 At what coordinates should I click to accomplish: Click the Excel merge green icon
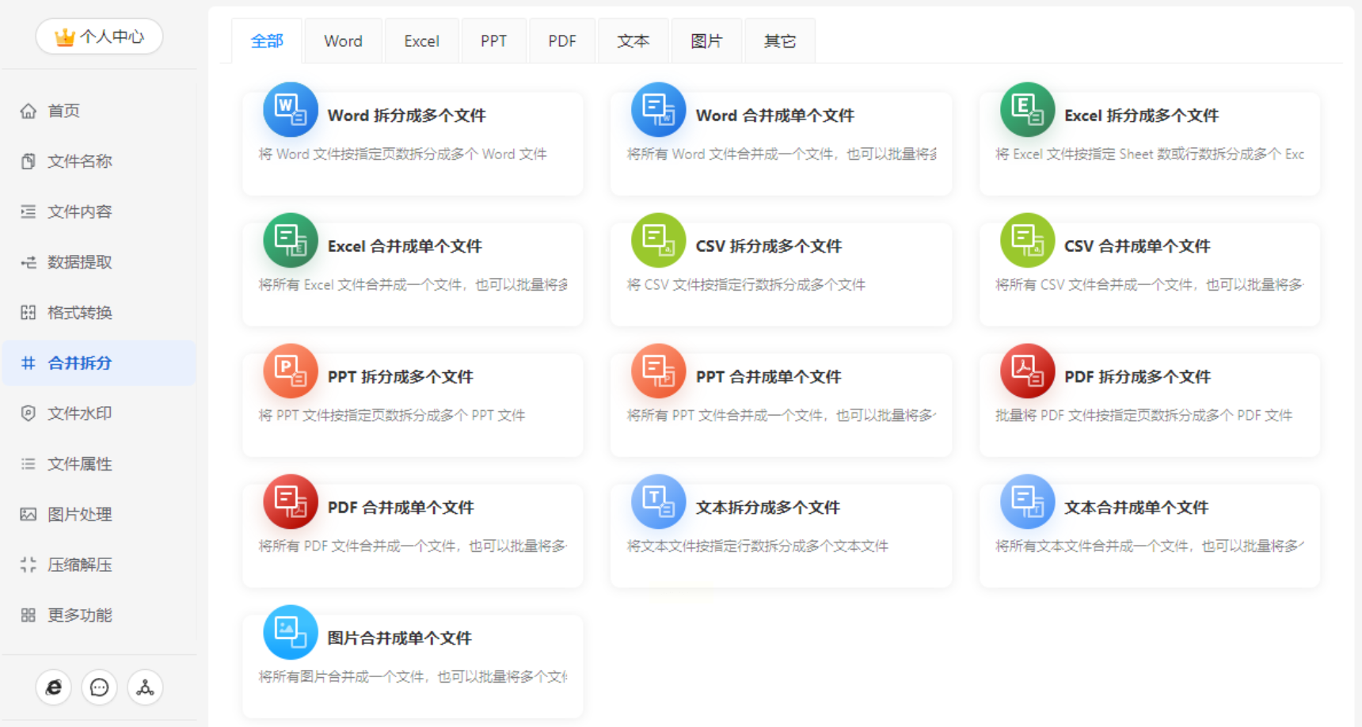[x=290, y=241]
